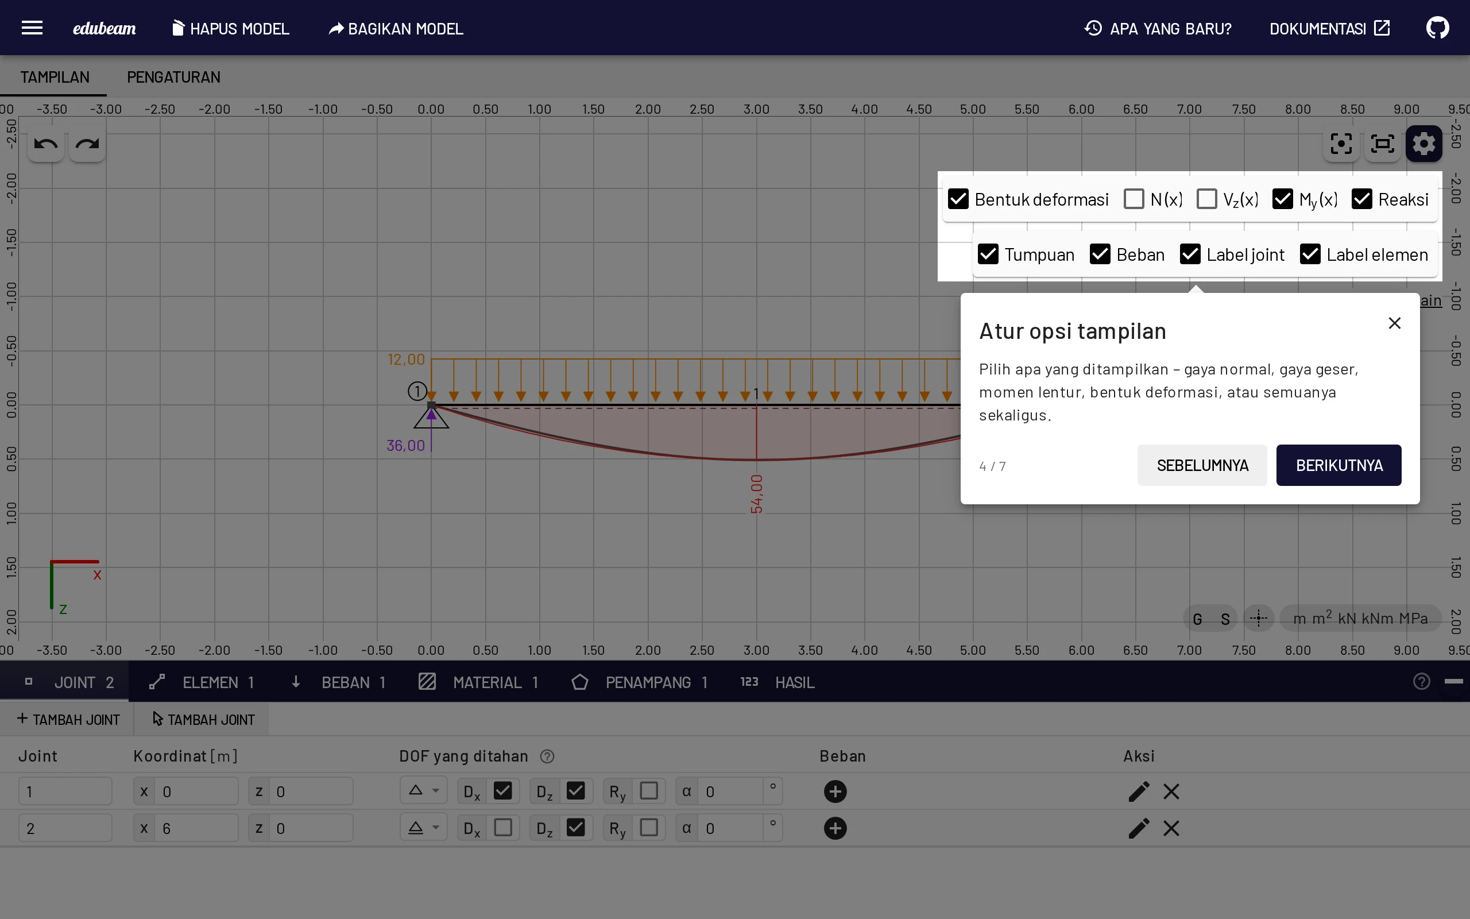Screen dimensions: 1470x919
Task: Add a load to joint 1
Action: click(835, 791)
